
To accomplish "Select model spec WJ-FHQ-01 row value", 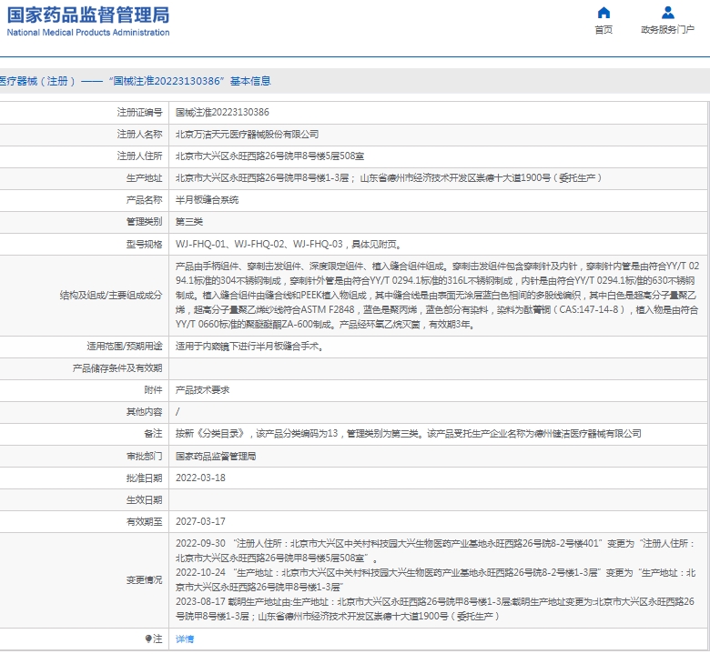I will (x=289, y=245).
